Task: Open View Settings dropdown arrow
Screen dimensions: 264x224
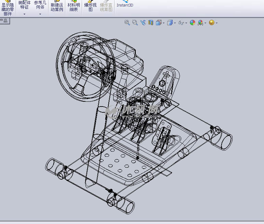Action: [216, 23]
